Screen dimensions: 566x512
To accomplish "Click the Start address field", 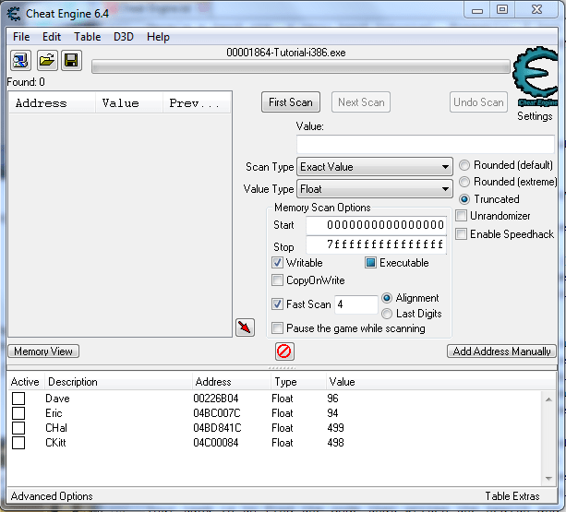I will click(376, 225).
